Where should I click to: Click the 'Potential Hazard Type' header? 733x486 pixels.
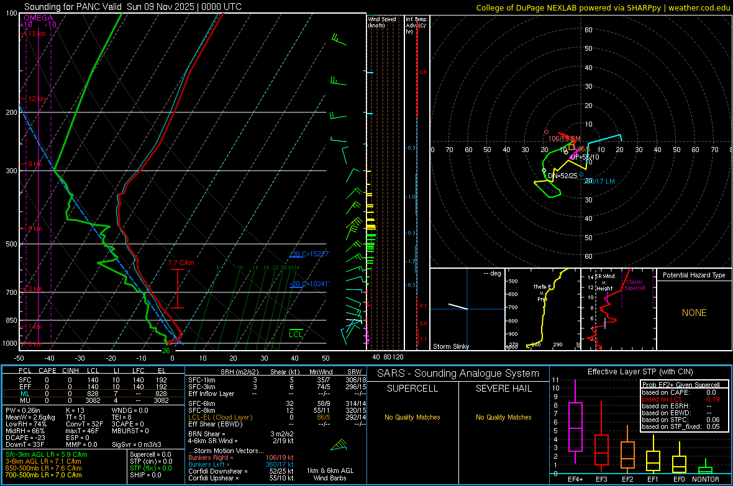click(694, 275)
